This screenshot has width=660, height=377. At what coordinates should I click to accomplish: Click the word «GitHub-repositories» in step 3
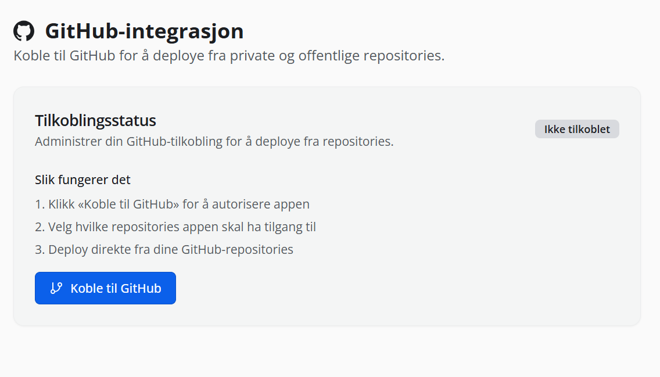pyautogui.click(x=237, y=250)
